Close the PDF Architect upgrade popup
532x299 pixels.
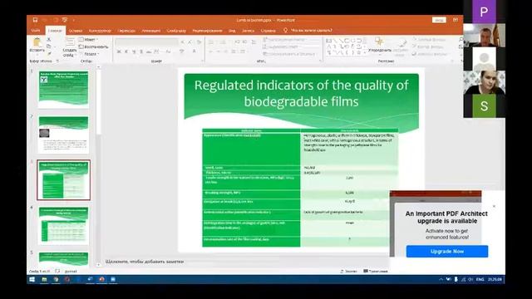tap(494, 206)
